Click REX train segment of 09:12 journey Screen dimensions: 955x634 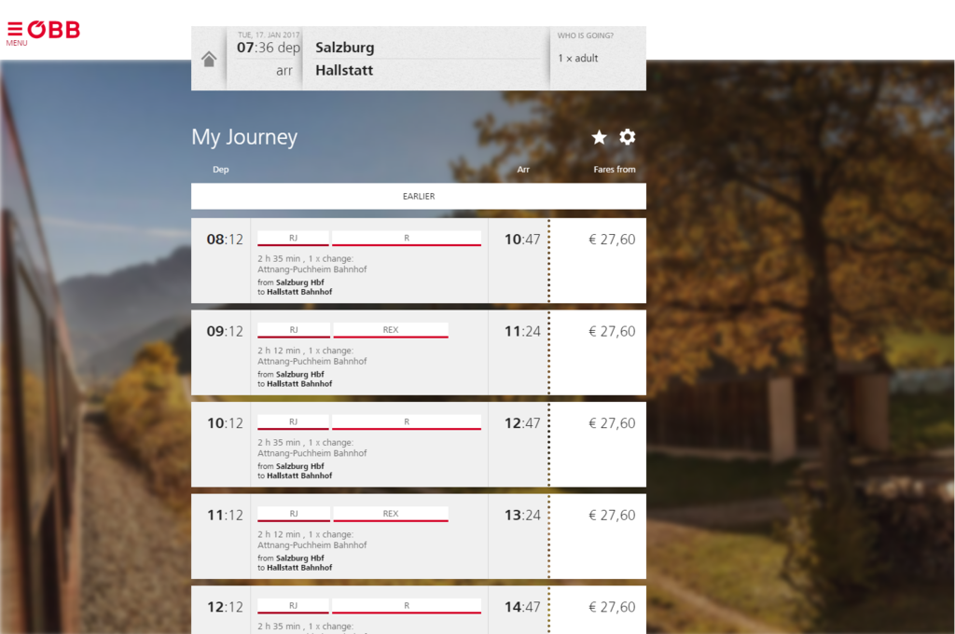pos(391,330)
